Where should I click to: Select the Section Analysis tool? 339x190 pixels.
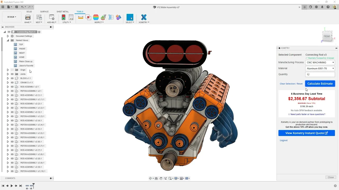coord(111,17)
